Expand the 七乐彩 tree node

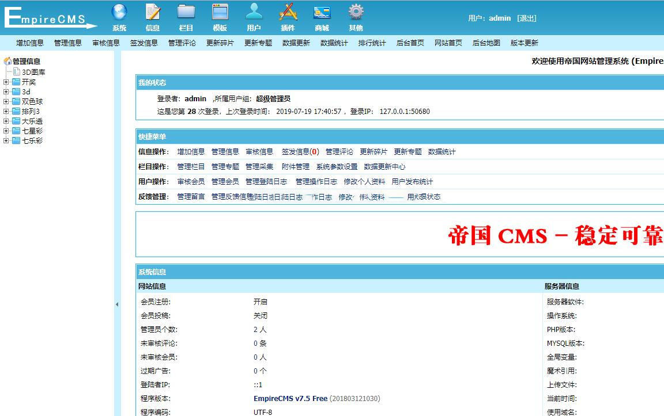6,140
